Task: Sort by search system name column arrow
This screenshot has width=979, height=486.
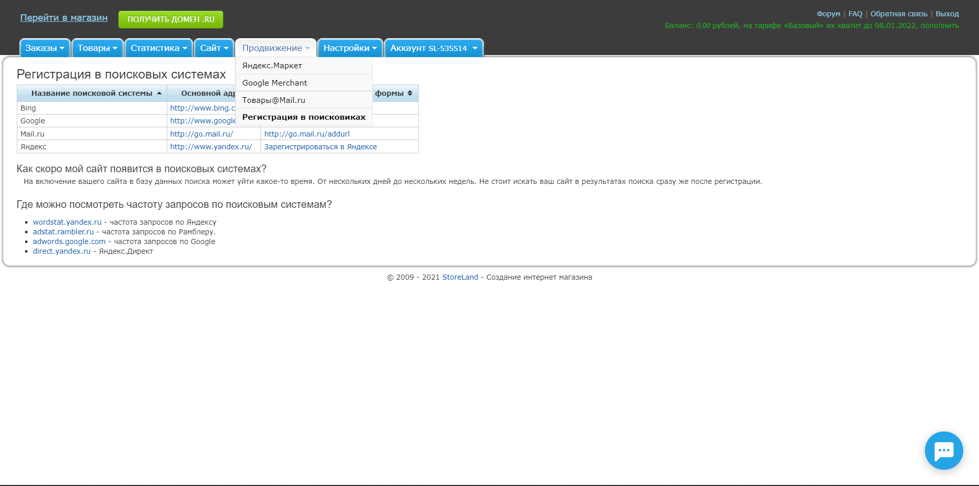Action: tap(159, 93)
